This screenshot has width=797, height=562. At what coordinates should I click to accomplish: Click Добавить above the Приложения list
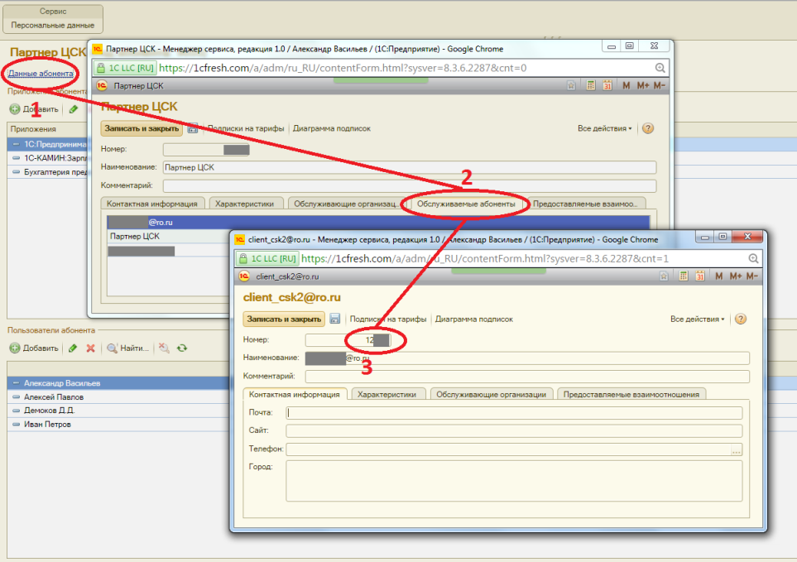click(35, 109)
